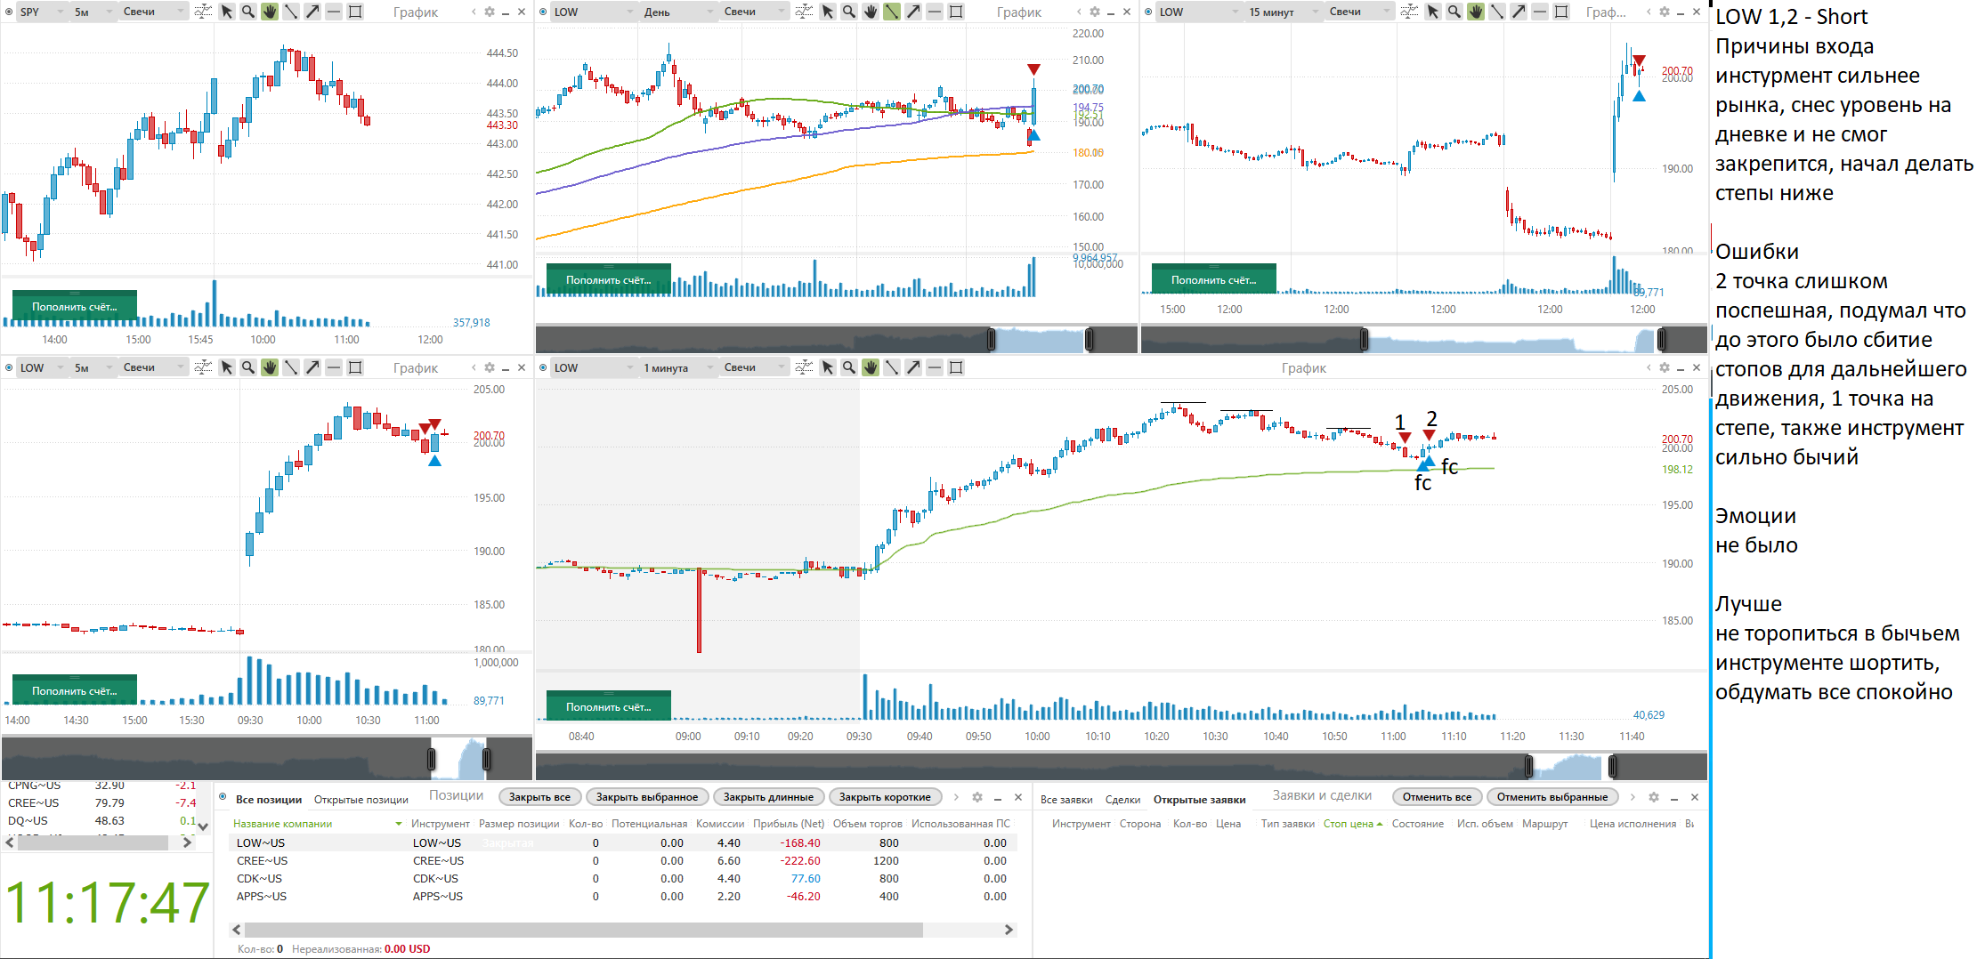The height and width of the screenshot is (959, 1985).
Task: Select arrow drawing tool in SPY chart
Action: pos(312,12)
